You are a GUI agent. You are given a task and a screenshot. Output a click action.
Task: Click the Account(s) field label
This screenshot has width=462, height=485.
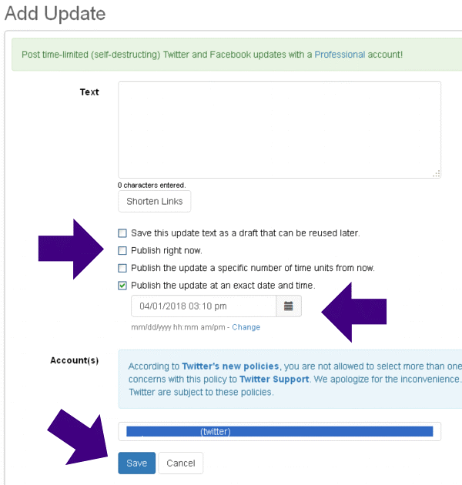point(75,360)
